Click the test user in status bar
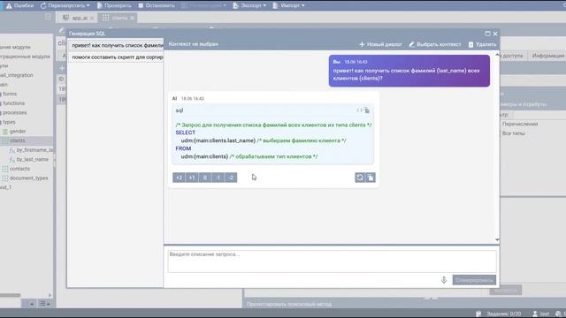Viewport: 566px width, 318px height. [x=540, y=314]
